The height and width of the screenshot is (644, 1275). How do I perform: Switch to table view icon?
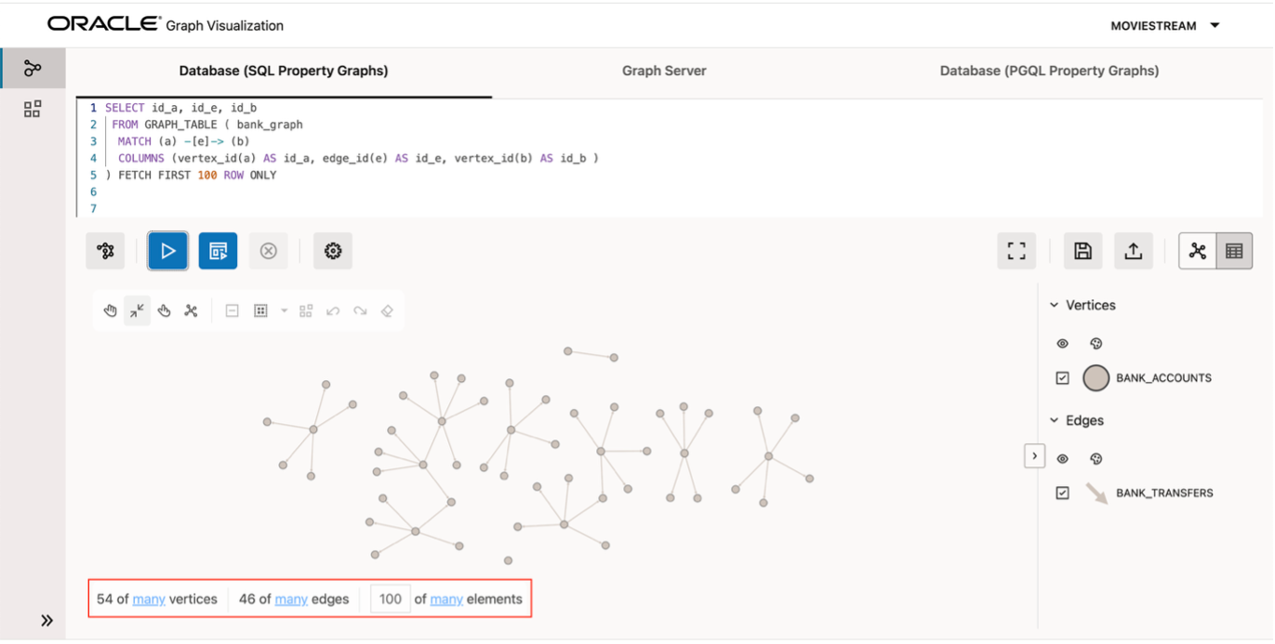click(1234, 251)
